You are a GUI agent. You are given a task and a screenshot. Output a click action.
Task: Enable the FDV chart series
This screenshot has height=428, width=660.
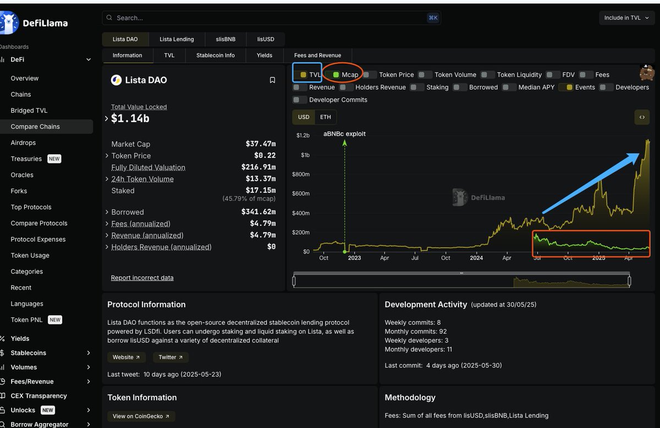pos(553,75)
